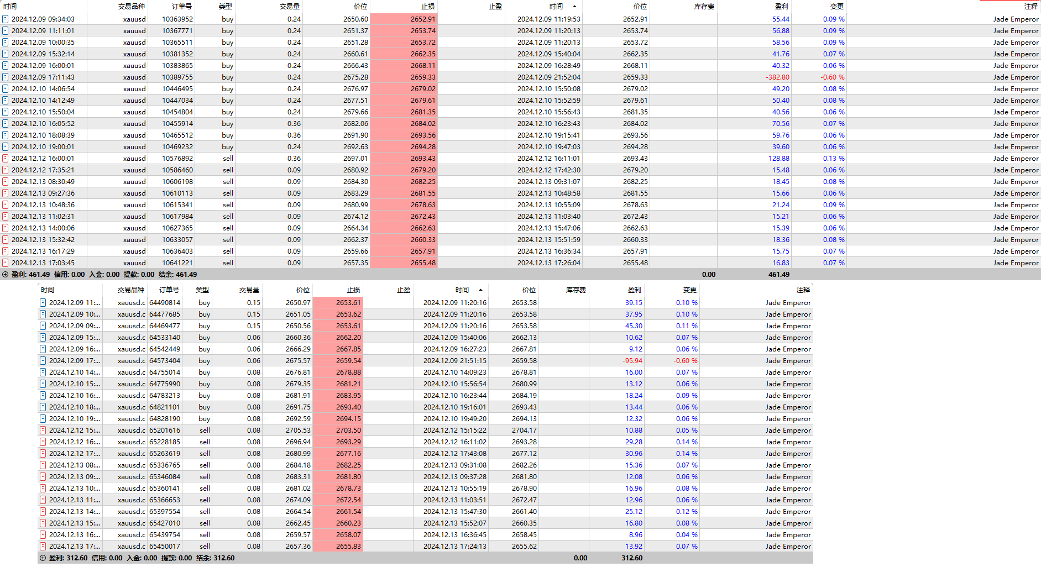This screenshot has height=567, width=1041.
Task: Select open time 2024.12.13 17:03:45
Action: click(43, 262)
